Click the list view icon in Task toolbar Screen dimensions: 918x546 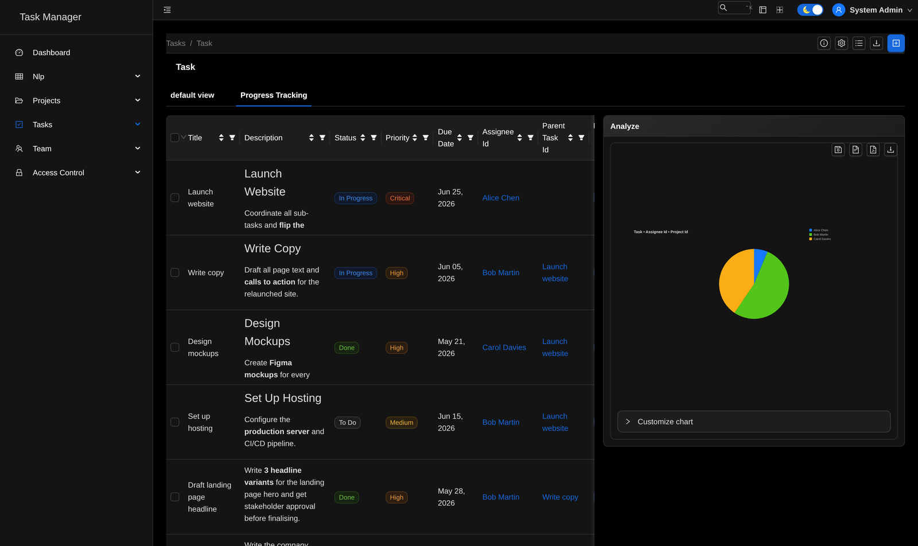click(859, 43)
